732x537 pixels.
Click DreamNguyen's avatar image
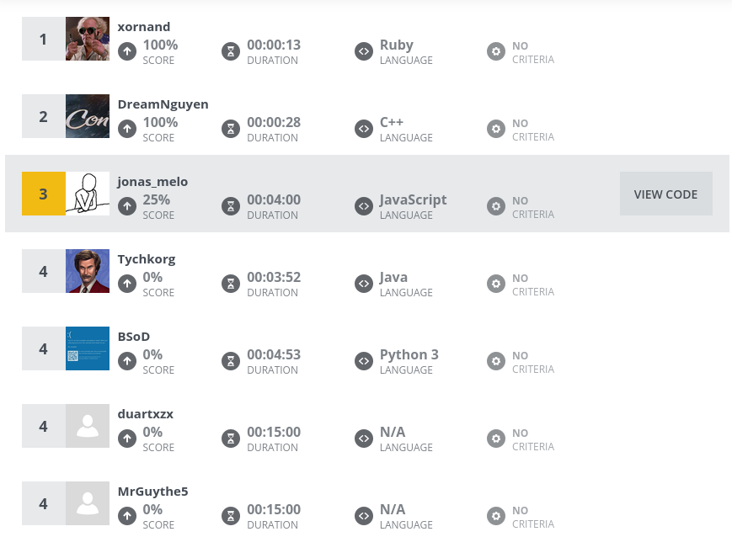[88, 116]
